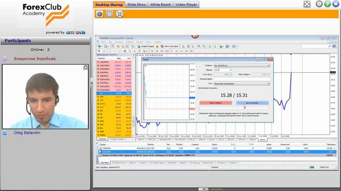Switch chart to bar chart icon
The width and height of the screenshot is (341, 191).
(183, 46)
